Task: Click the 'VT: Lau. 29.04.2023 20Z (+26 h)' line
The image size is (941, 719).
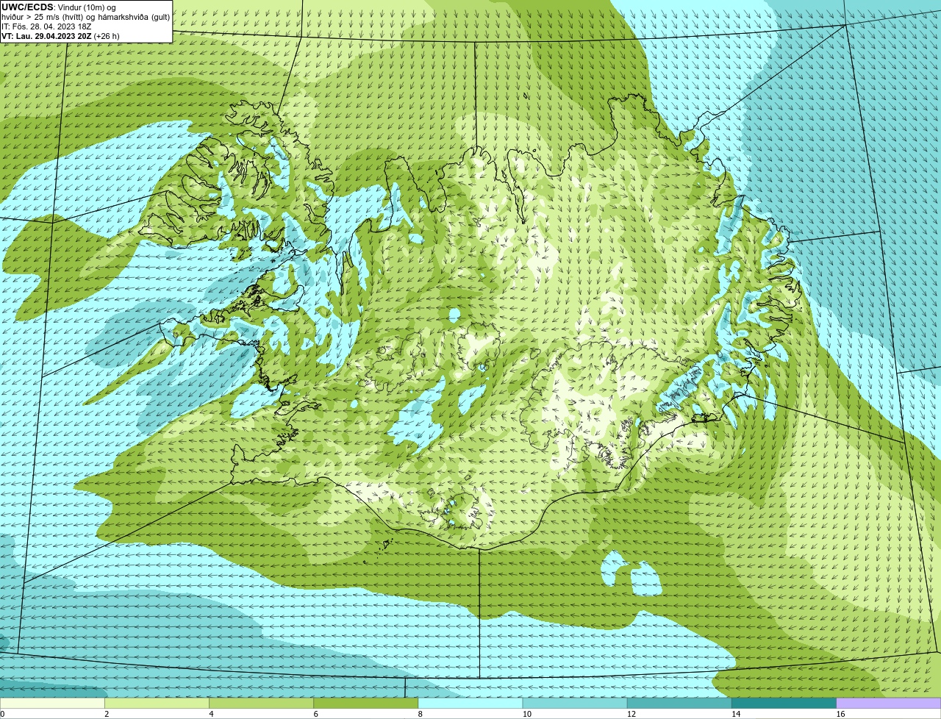Action: pos(60,36)
